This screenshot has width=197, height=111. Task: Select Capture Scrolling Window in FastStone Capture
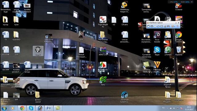(165, 26)
